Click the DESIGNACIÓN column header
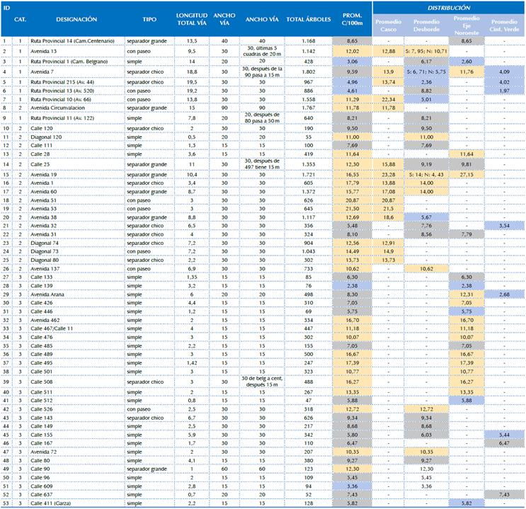This screenshot has width=526, height=509. pos(76,20)
